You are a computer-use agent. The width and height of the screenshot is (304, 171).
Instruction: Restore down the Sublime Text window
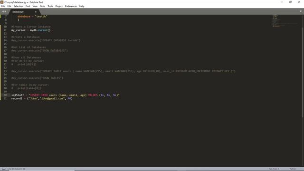coord(290,2)
